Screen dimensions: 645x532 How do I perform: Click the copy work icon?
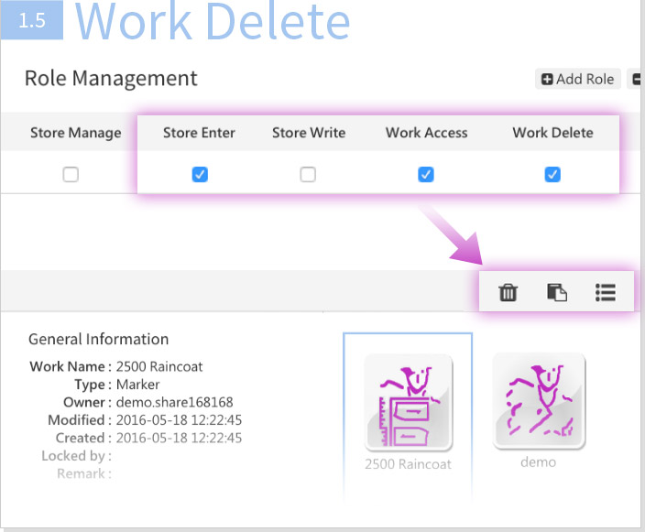(556, 292)
